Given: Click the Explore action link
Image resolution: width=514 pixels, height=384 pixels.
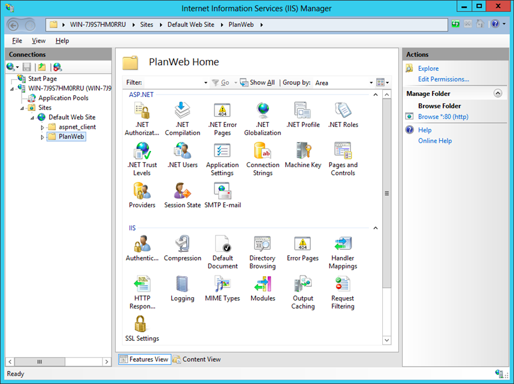Looking at the screenshot, I should (x=428, y=68).
